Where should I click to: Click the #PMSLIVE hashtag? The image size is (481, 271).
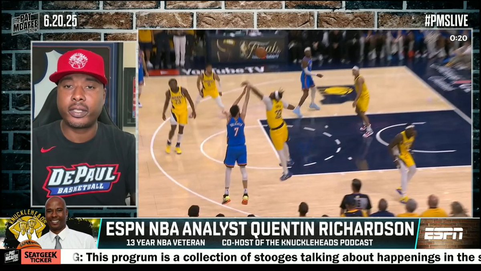(x=446, y=20)
